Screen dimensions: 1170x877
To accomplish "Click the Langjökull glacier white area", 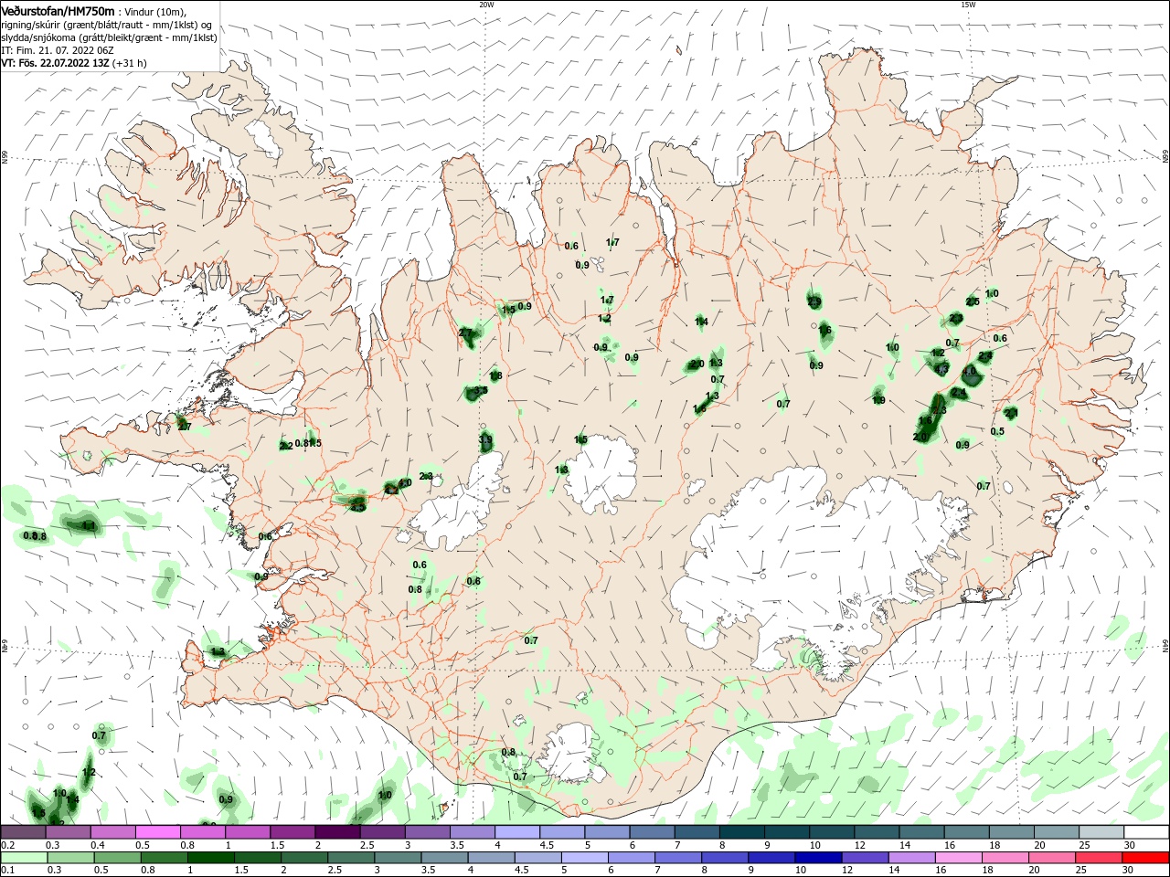I will (x=457, y=507).
